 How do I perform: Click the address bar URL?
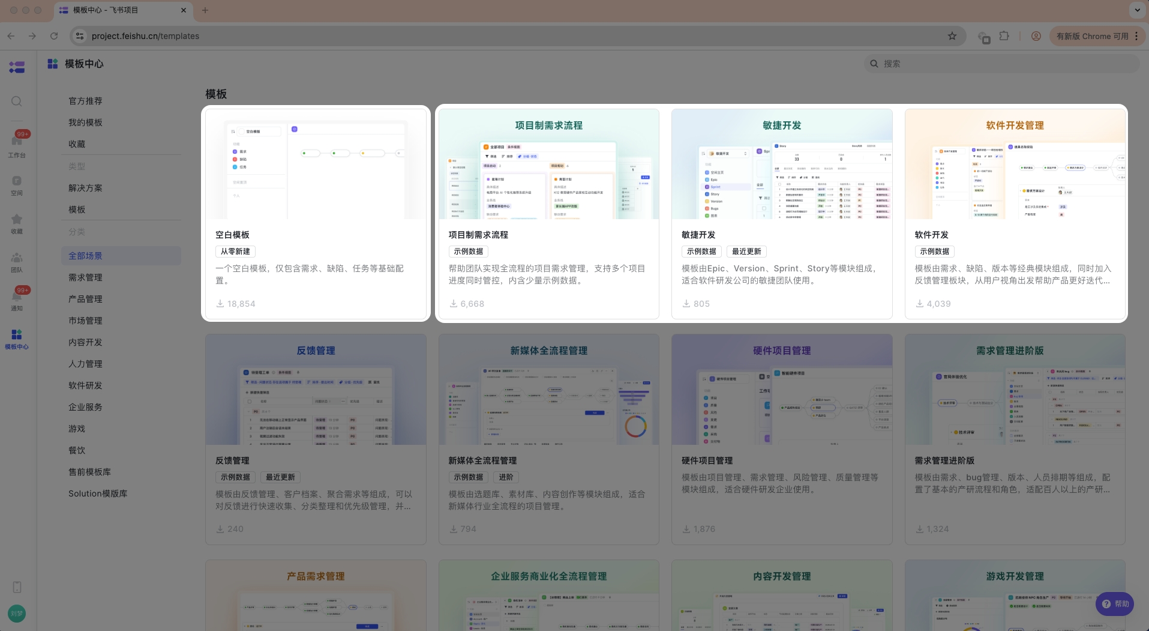point(145,36)
